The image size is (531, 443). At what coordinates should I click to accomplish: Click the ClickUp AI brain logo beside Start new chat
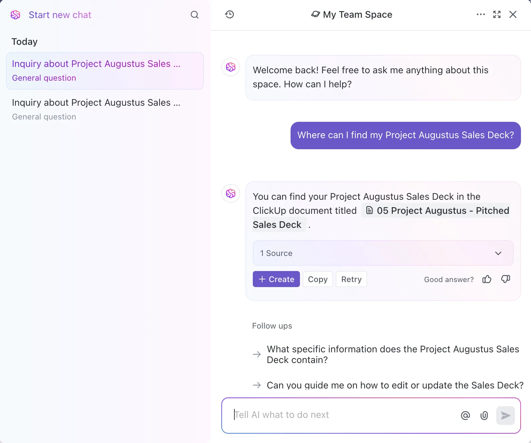pos(15,15)
